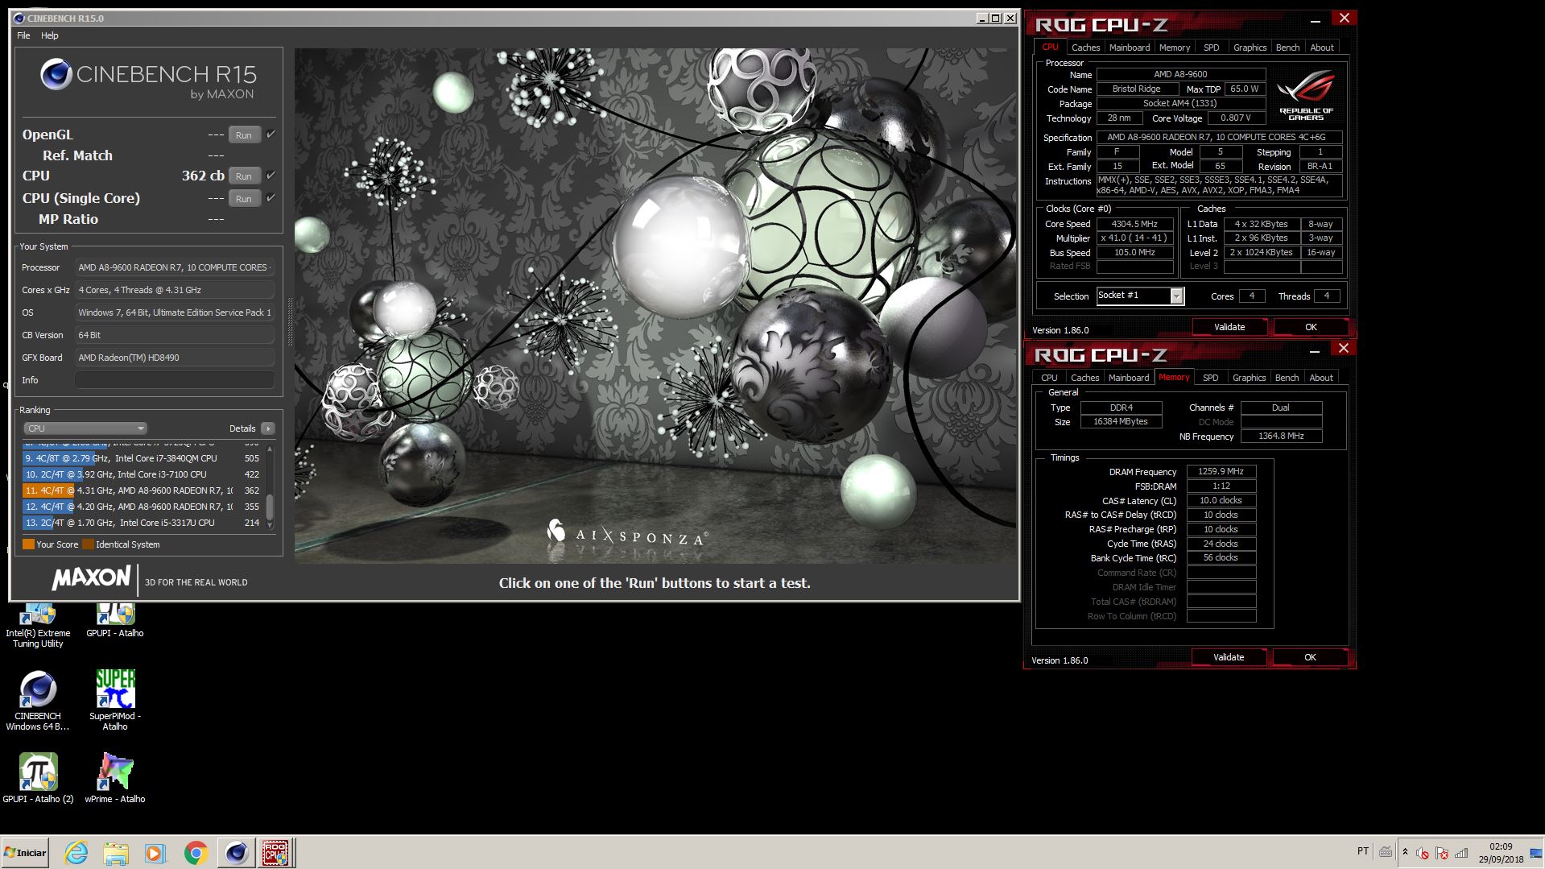
Task: Select ranking row 12 AMD A8-9600 at 4.20 GHz
Action: point(142,507)
